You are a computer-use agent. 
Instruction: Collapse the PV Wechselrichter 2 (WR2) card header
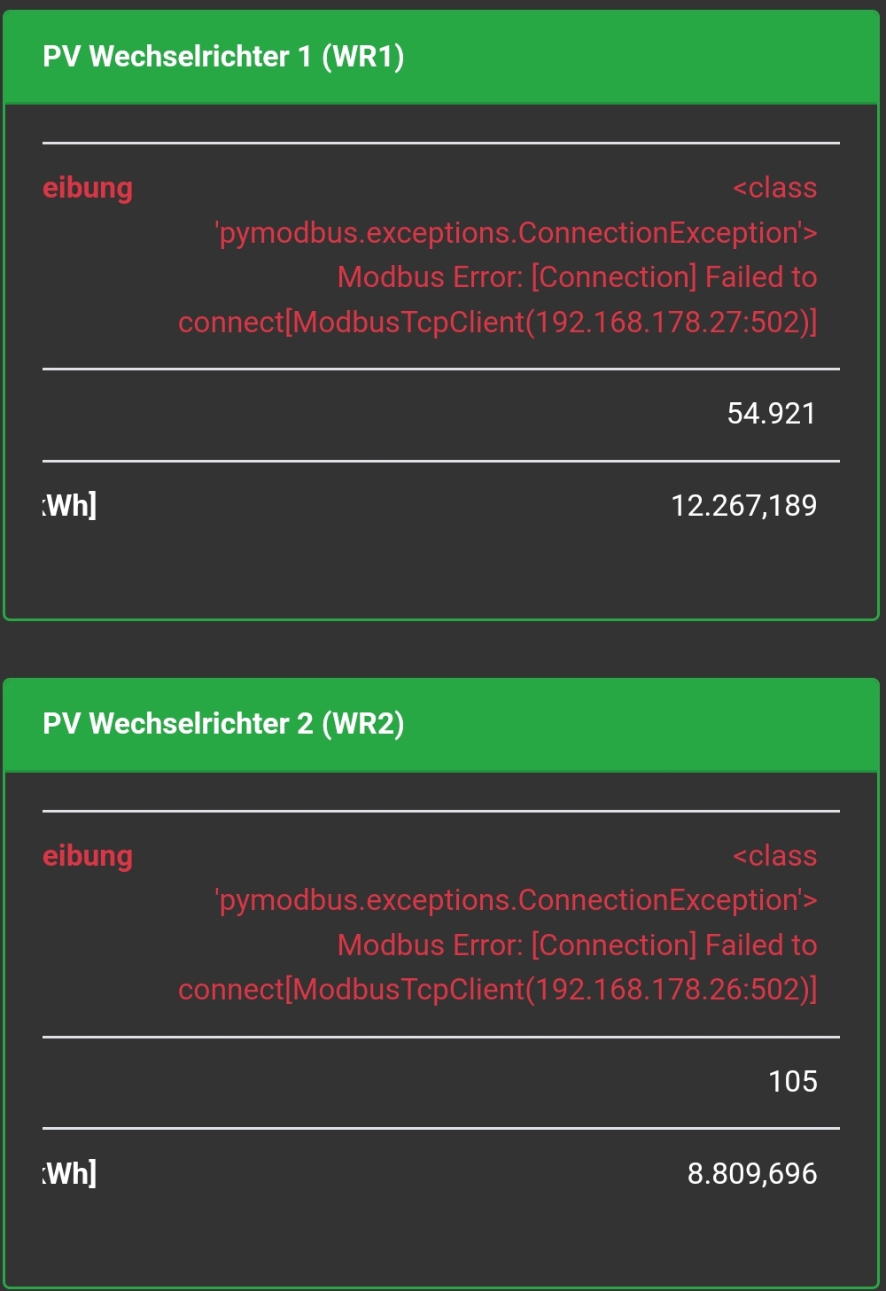[223, 724]
